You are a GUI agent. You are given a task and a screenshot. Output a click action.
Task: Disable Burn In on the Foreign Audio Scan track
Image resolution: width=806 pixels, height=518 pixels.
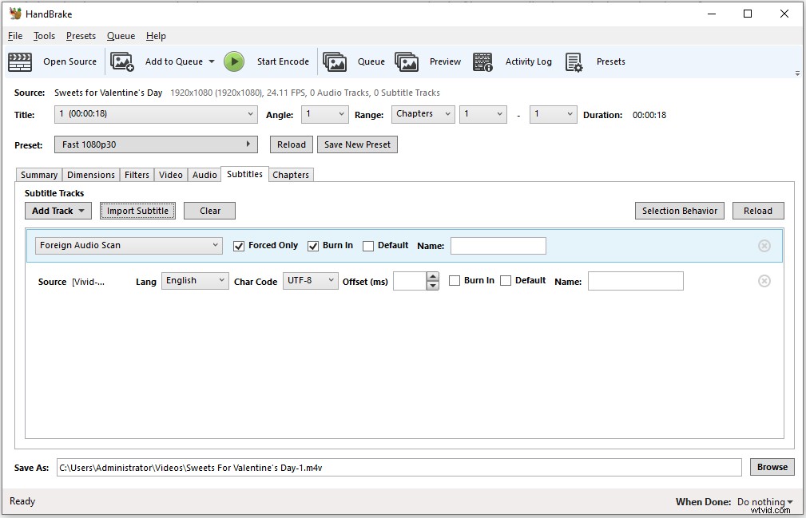click(313, 246)
